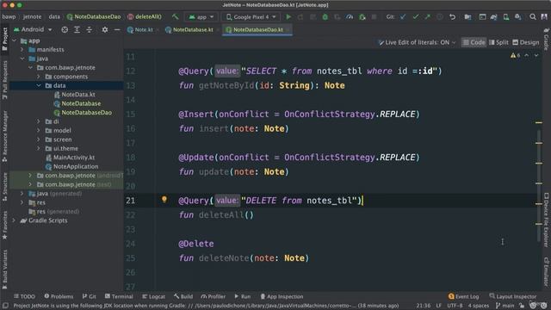Click the editor vertical scrollbar

539,186
